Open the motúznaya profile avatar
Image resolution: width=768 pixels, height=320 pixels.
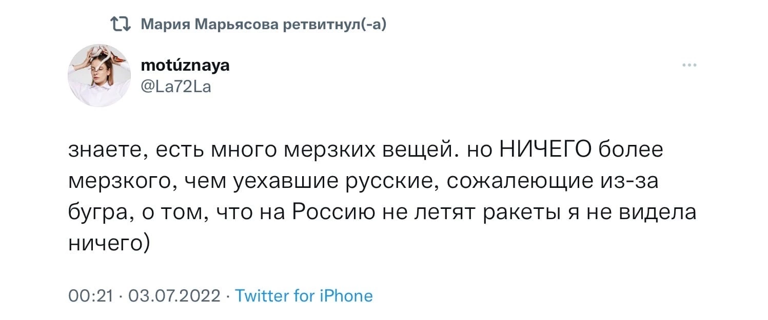[99, 75]
